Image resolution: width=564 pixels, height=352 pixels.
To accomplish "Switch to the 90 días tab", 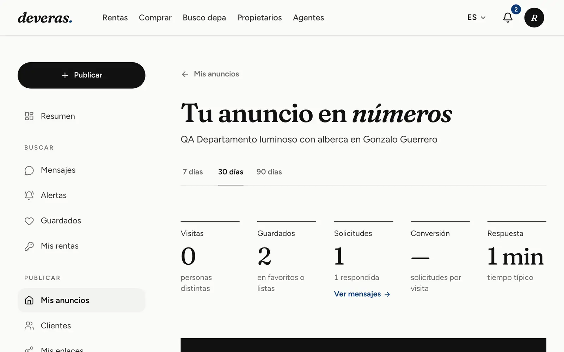I will coord(269,172).
